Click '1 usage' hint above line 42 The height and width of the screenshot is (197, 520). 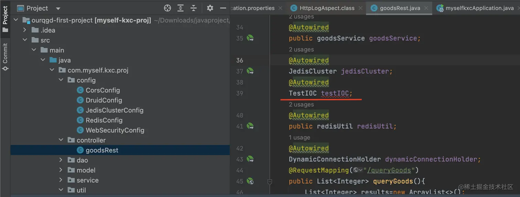300,137
